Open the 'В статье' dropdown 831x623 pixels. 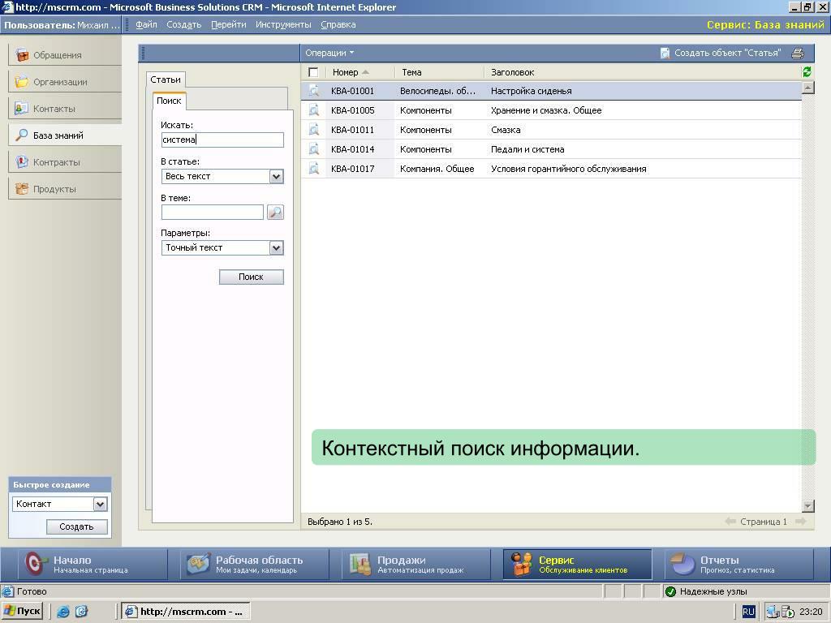pyautogui.click(x=276, y=176)
